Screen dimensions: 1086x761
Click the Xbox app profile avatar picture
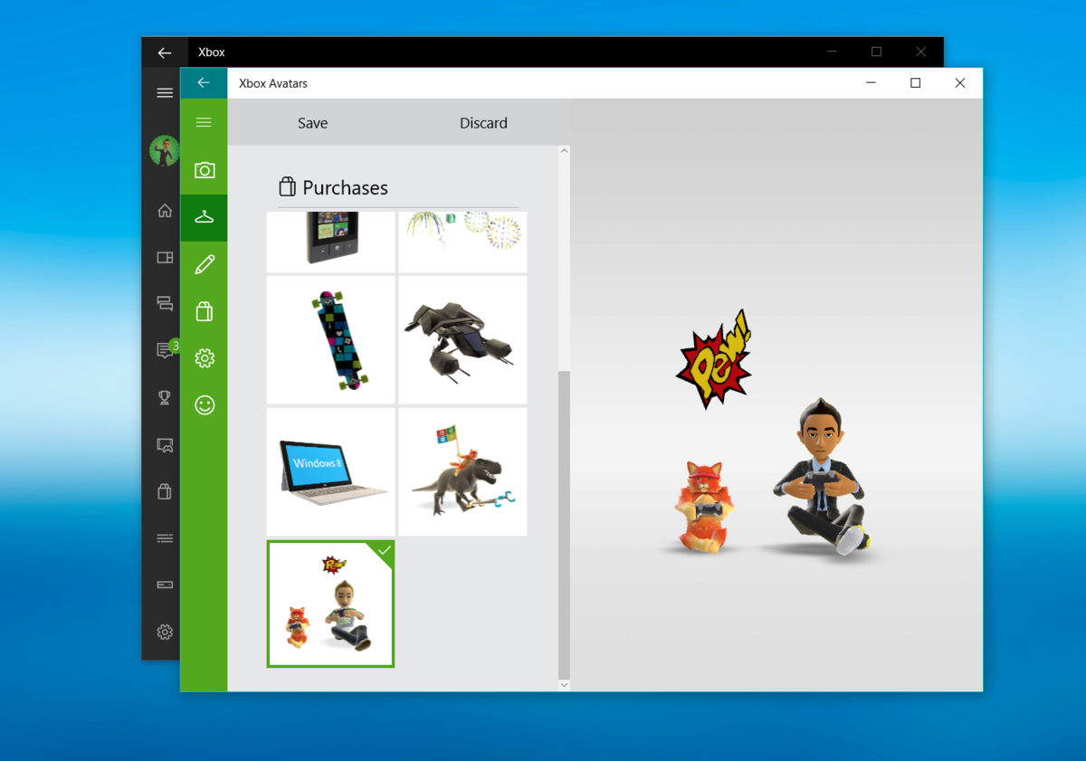pyautogui.click(x=165, y=151)
